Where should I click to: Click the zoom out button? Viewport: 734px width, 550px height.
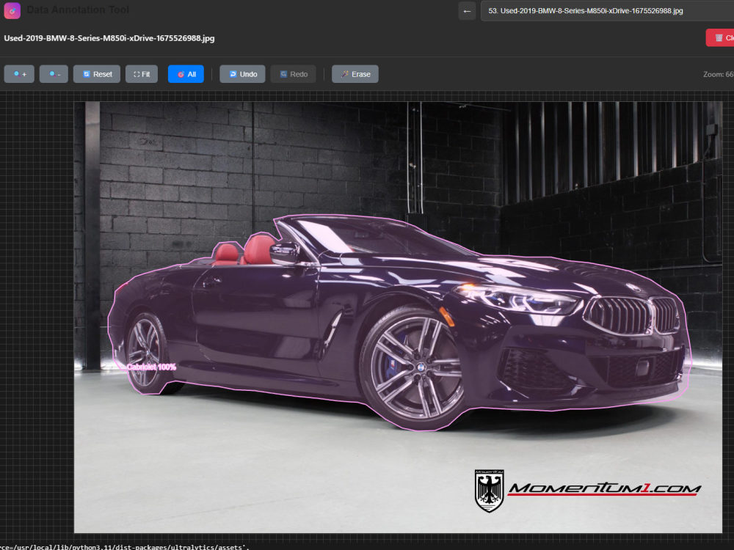coord(54,74)
